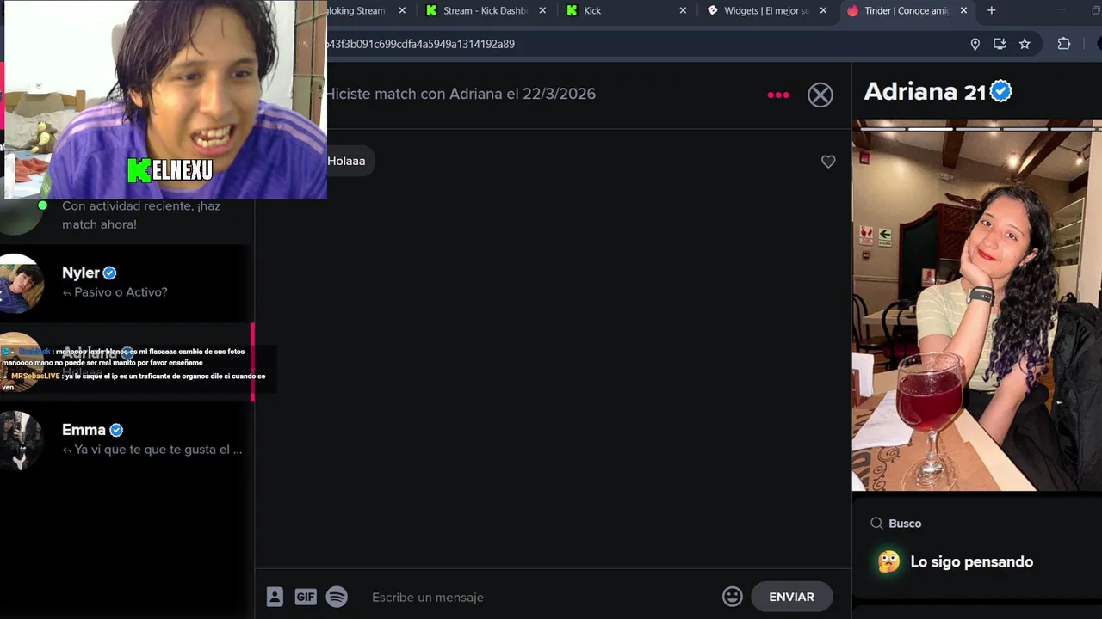Focus the "Escribe un mensaje" input field
This screenshot has width=1102, height=619.
[x=542, y=597]
